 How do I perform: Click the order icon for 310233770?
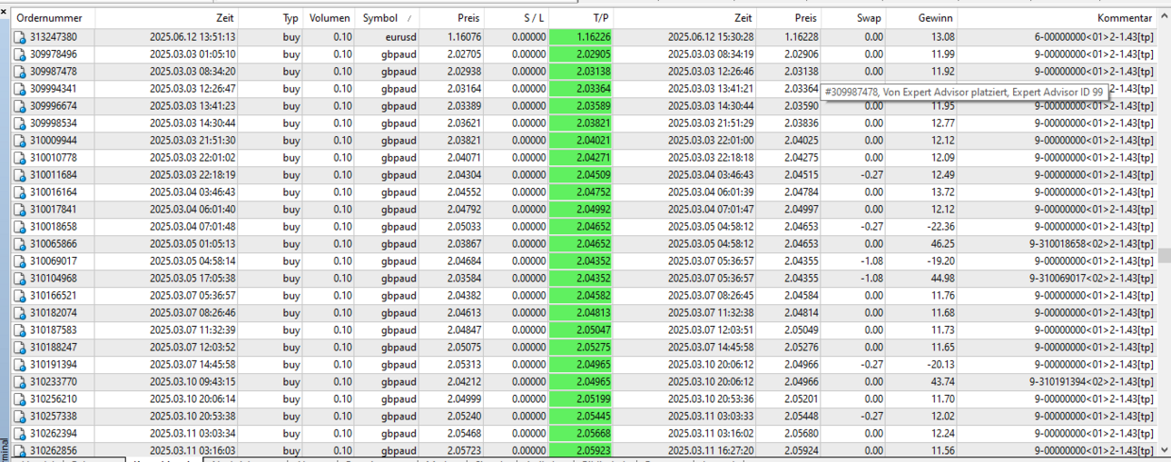(x=20, y=382)
